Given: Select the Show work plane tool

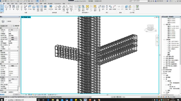Looking at the screenshot, I should pos(130,8).
